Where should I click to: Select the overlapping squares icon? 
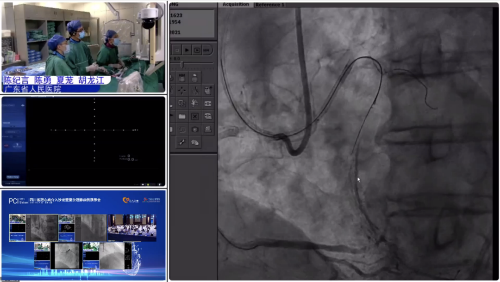182,104
